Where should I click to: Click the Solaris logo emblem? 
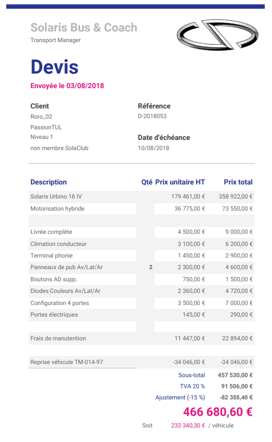click(x=217, y=35)
